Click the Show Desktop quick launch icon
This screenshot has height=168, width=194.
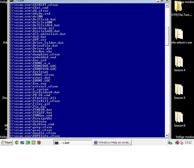point(22,142)
